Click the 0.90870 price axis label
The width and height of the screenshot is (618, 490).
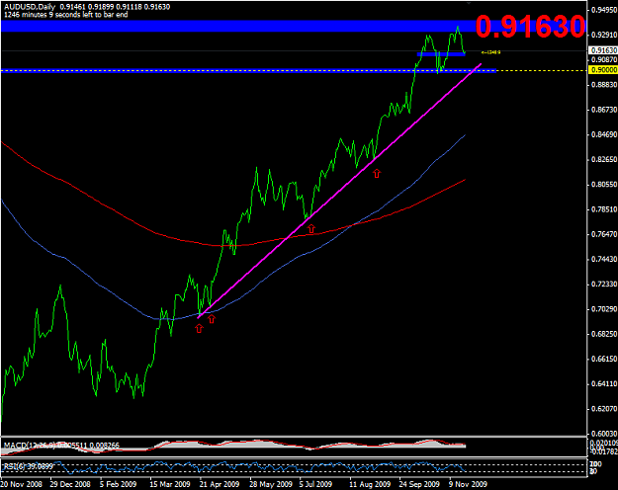tap(604, 60)
